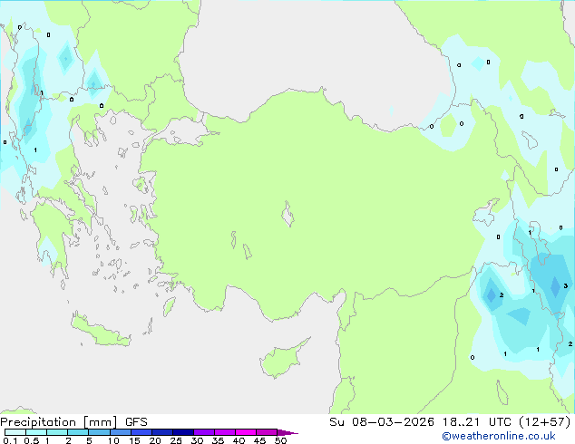
Task: Select the 2–5 mm legend color swatch
Action: click(x=78, y=432)
